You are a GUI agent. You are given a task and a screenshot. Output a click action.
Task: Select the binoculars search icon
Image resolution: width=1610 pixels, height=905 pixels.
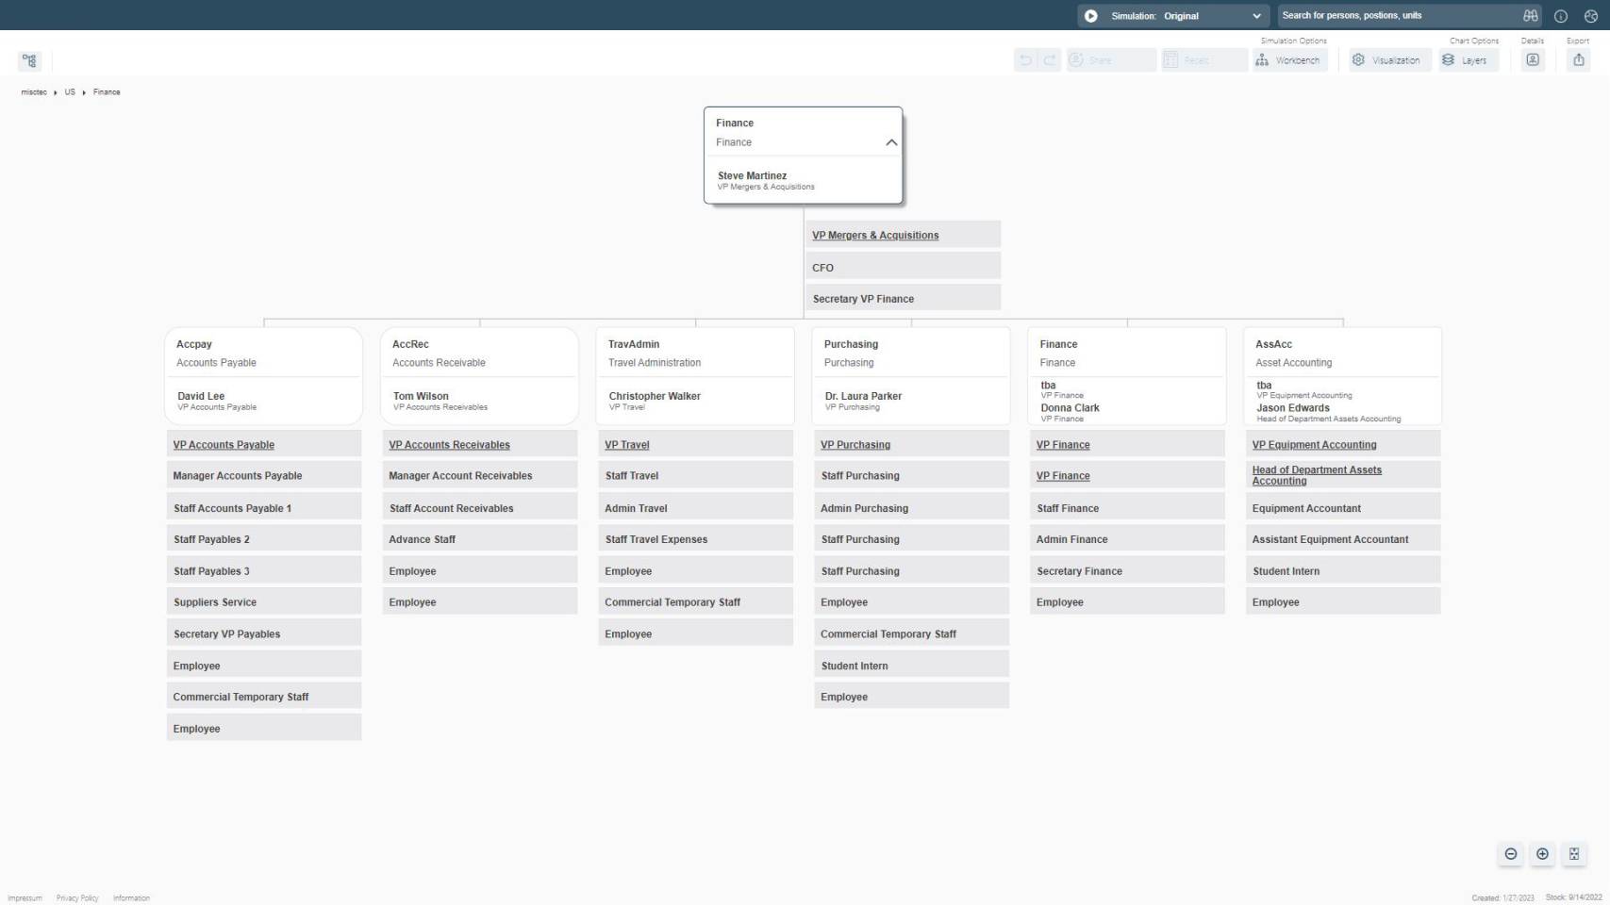click(x=1530, y=15)
